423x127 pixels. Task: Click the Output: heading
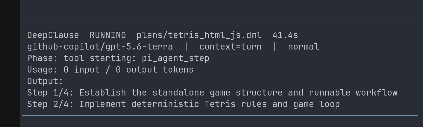tap(45, 81)
